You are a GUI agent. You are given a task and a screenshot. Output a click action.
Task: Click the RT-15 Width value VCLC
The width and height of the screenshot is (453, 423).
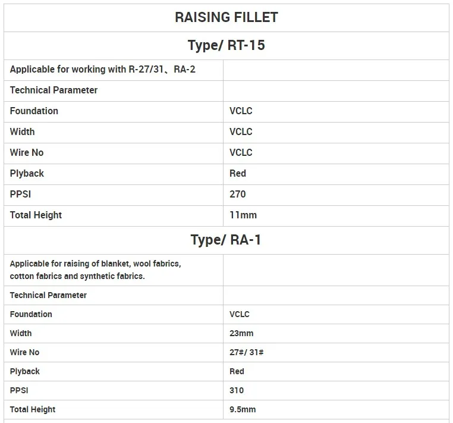click(x=241, y=132)
